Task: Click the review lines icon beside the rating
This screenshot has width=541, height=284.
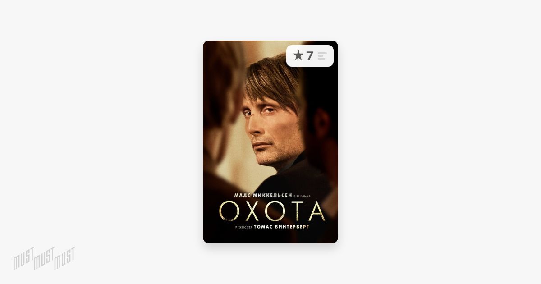Action: click(x=322, y=56)
